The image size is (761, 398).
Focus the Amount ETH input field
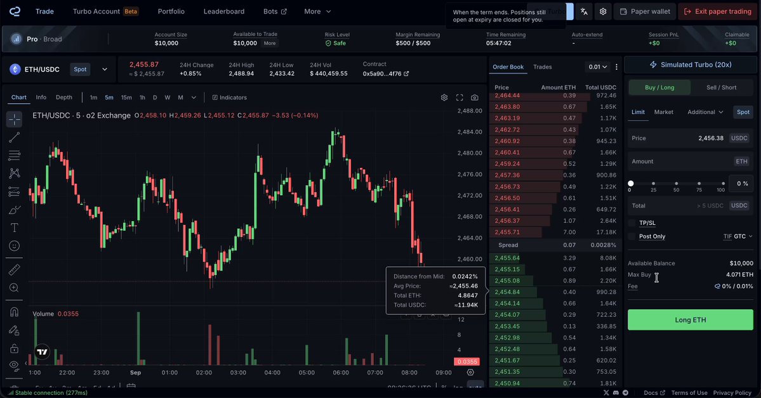click(690, 162)
